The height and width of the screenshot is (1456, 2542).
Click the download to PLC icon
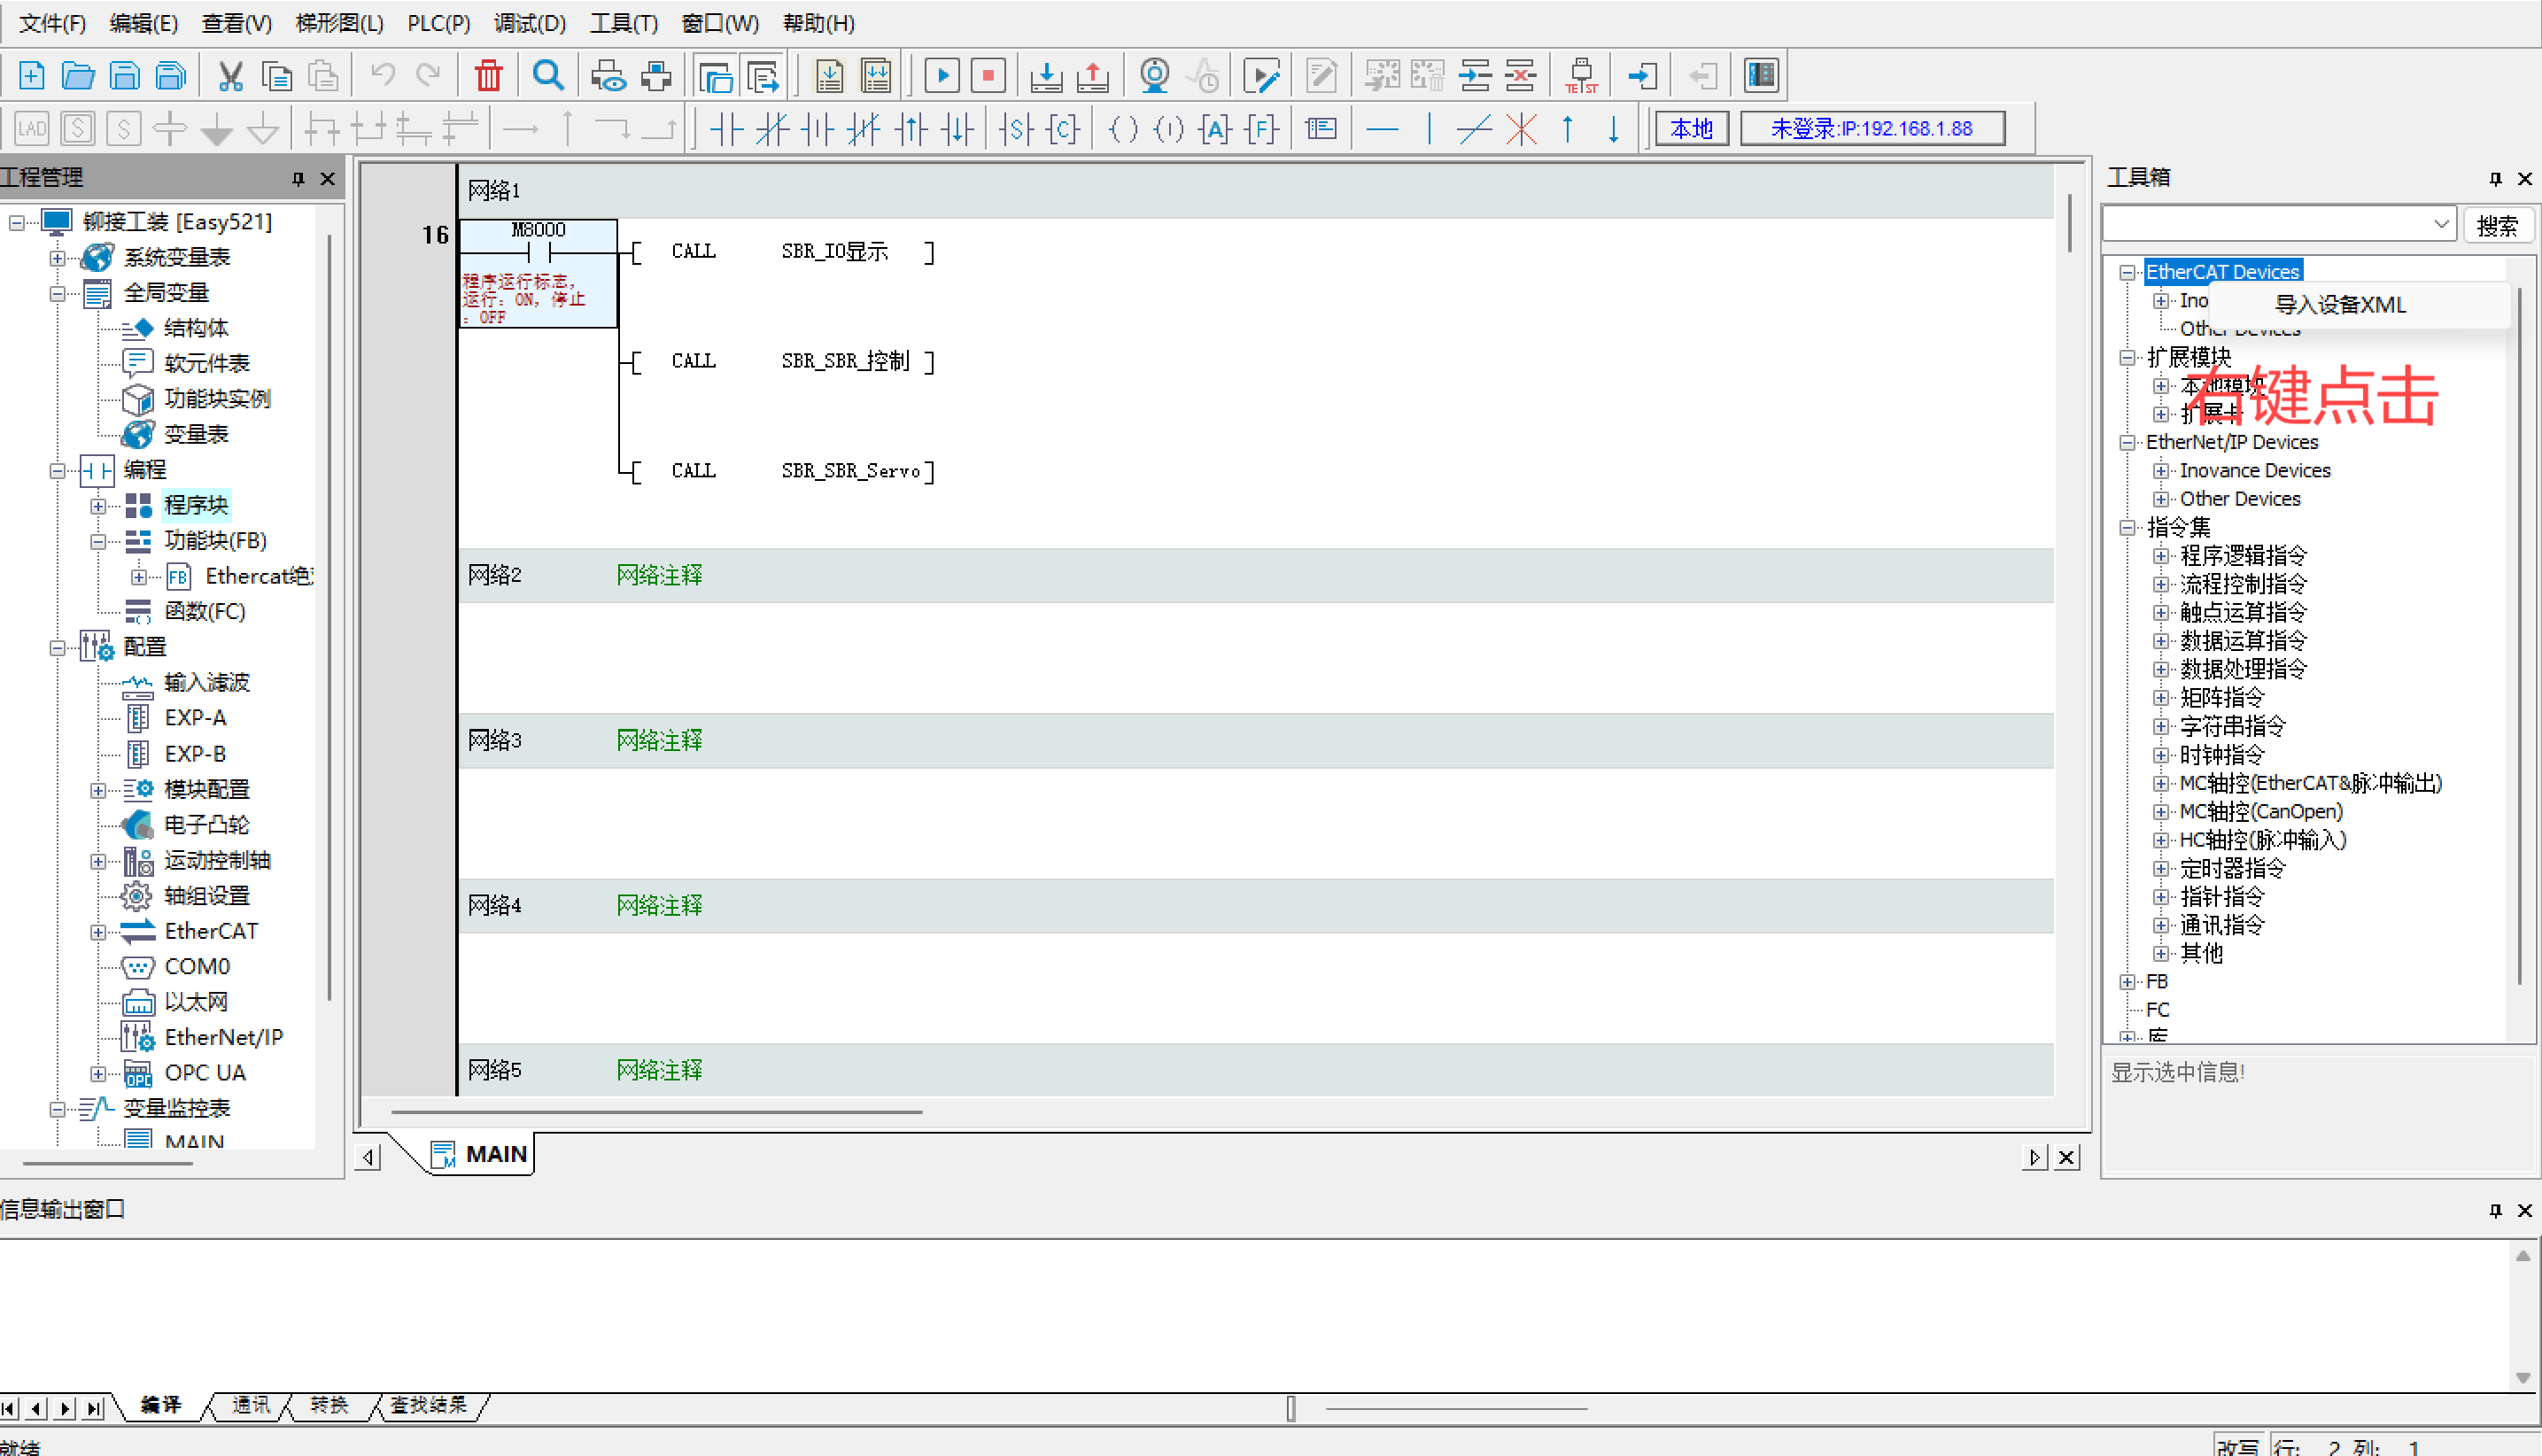point(1045,76)
